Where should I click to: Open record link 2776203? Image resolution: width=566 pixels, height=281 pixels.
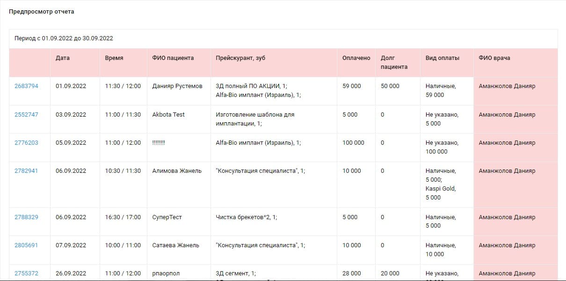[26, 143]
